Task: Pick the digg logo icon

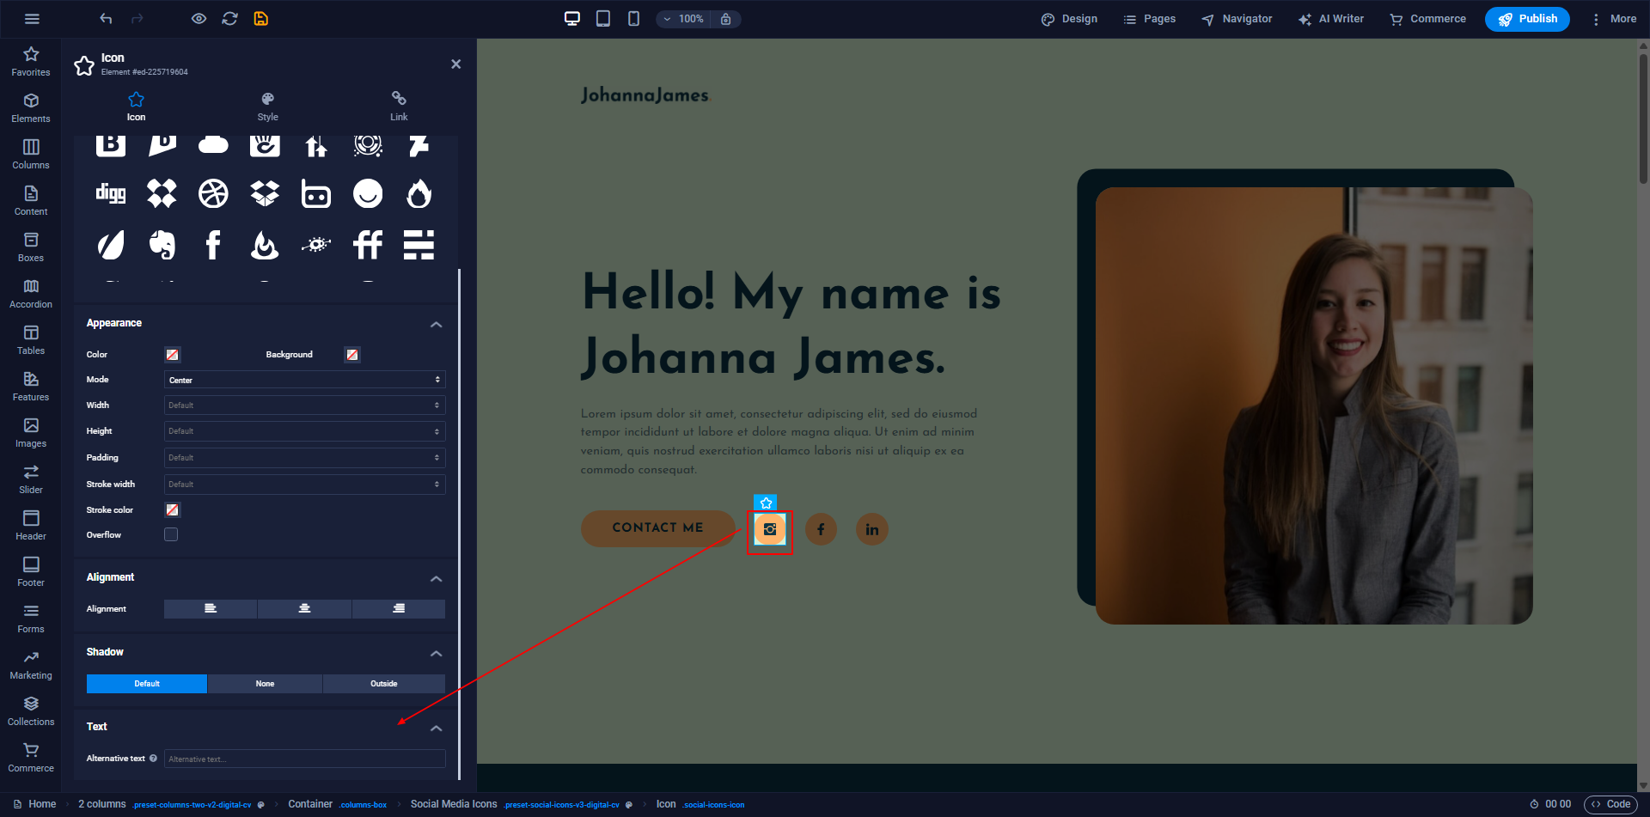Action: point(110,194)
